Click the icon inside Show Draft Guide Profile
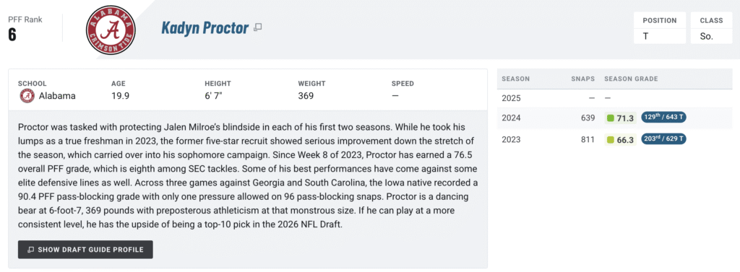This screenshot has width=740, height=272. coord(31,250)
